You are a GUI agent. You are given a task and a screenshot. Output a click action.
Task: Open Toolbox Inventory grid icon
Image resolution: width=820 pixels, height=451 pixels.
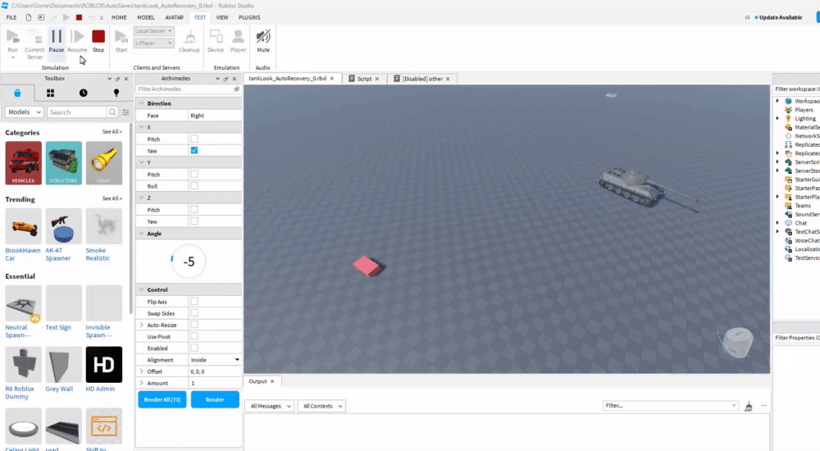tap(50, 93)
